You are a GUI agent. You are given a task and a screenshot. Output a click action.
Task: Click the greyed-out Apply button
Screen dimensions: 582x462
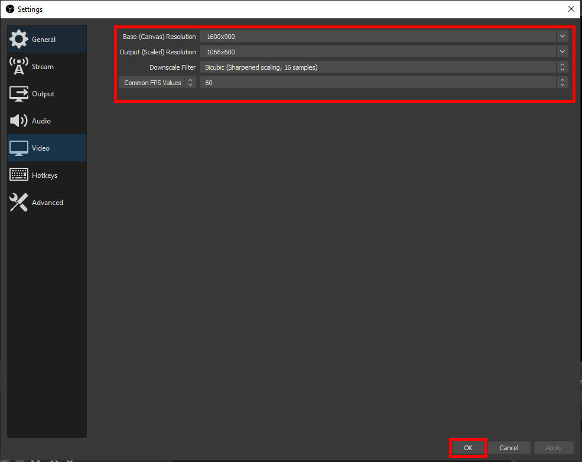coord(554,448)
